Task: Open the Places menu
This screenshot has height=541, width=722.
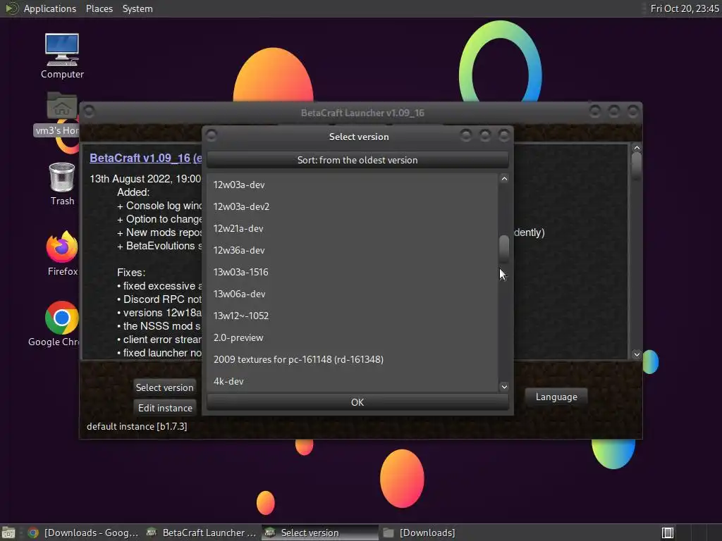Action: tap(99, 8)
